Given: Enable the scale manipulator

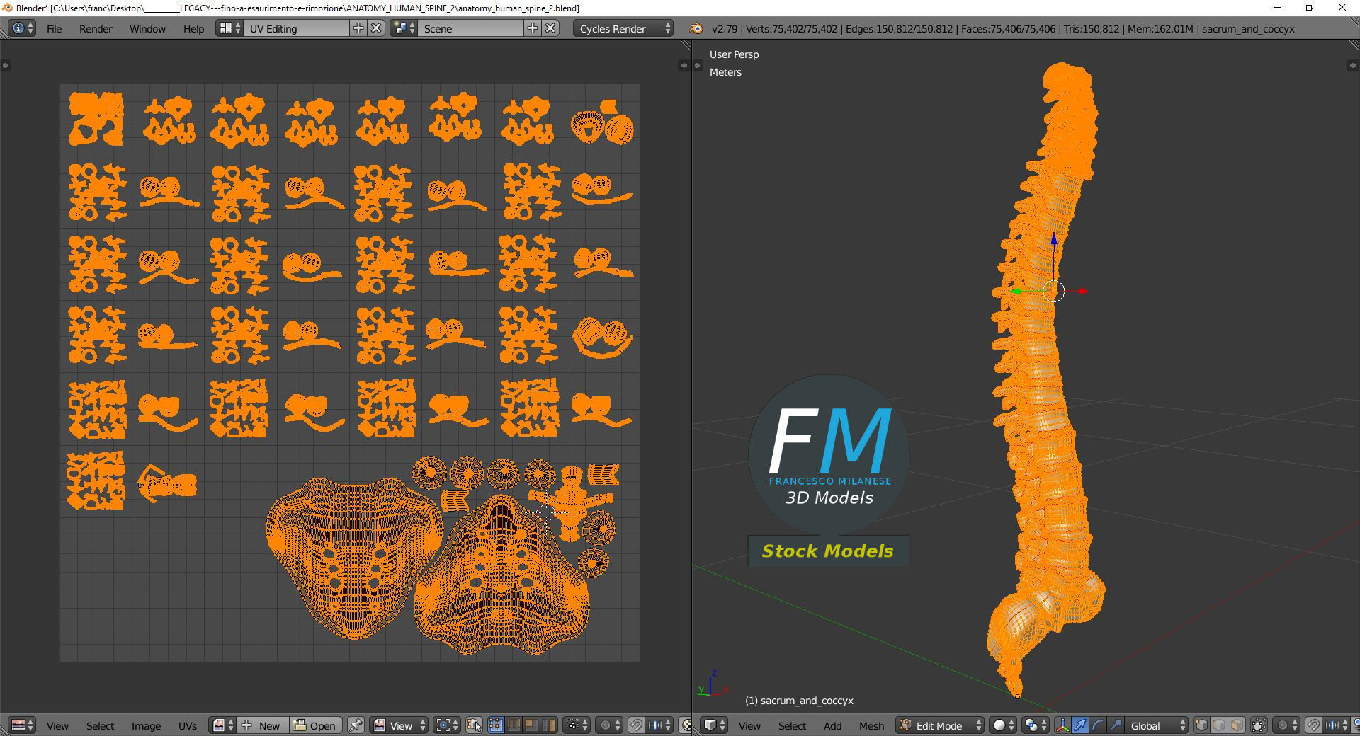Looking at the screenshot, I should 1116,725.
